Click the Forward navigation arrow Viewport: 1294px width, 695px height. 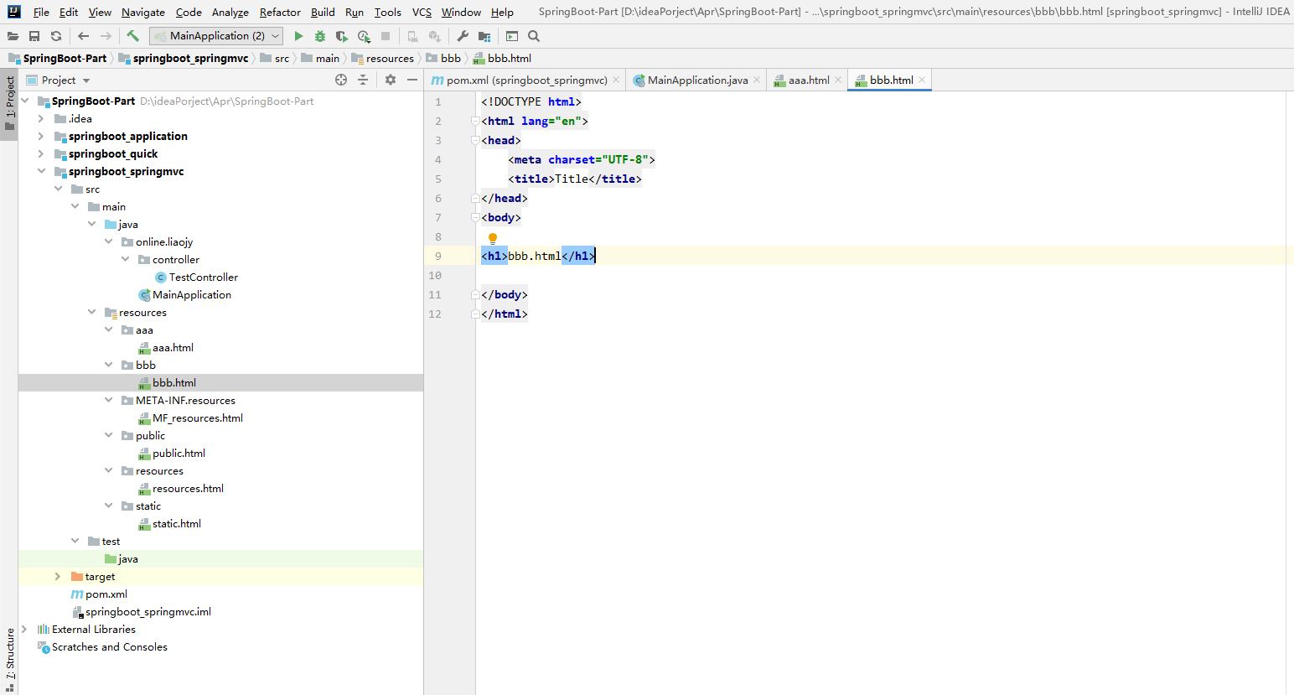point(106,36)
